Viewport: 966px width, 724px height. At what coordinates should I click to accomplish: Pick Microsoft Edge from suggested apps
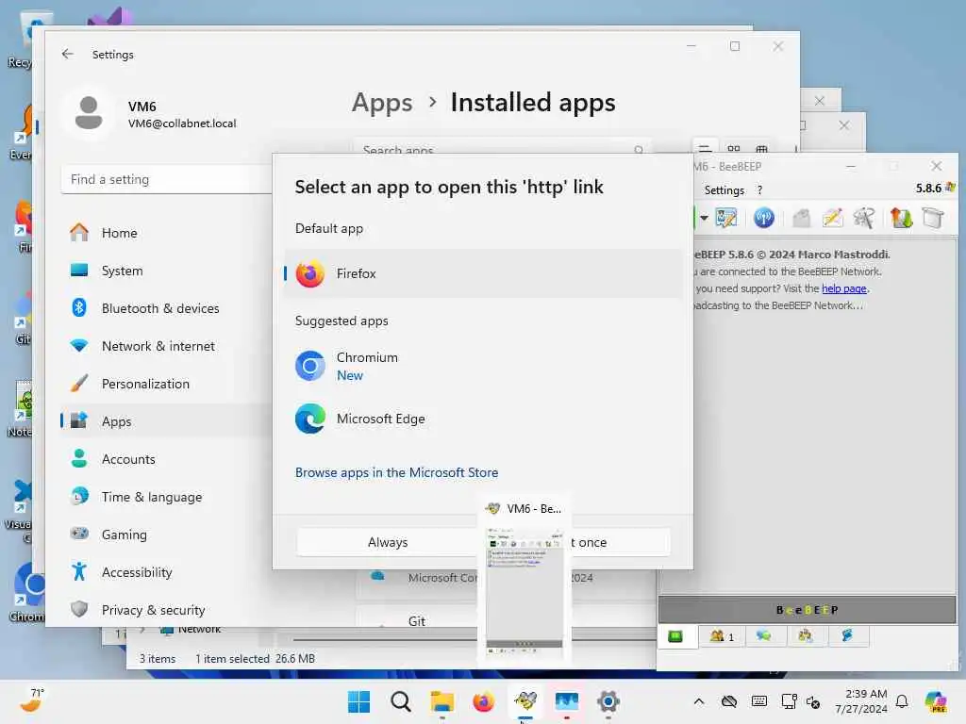[482, 419]
